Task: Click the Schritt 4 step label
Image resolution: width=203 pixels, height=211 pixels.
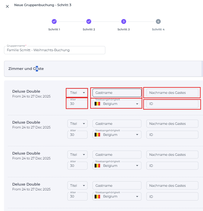Action: point(158,29)
